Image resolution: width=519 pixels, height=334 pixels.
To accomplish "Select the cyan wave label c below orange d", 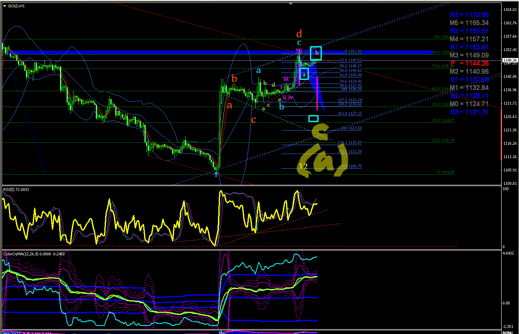I will click(x=299, y=42).
